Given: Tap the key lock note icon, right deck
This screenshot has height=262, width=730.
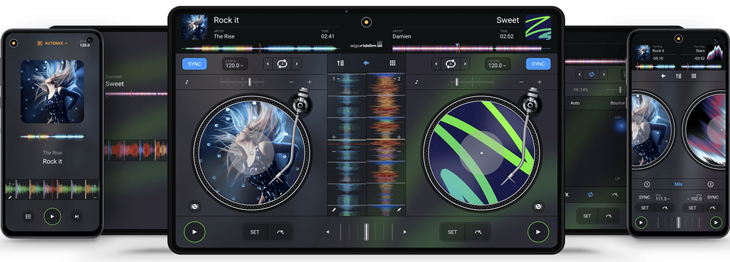Looking at the screenshot, I should click(x=417, y=82).
